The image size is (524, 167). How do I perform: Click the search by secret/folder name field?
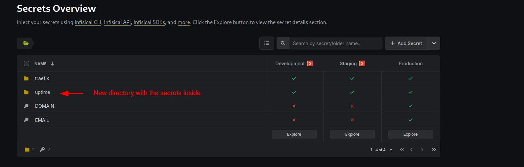tap(335, 43)
